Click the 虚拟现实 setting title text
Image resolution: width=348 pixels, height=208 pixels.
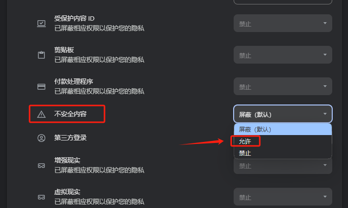coord(67,192)
